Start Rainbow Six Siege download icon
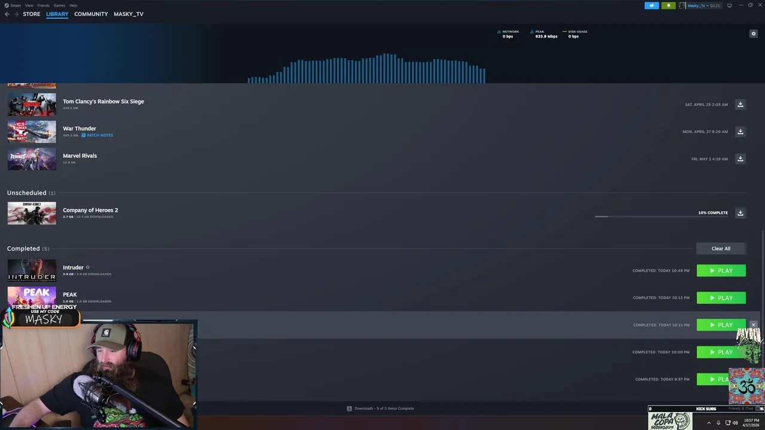Image resolution: width=765 pixels, height=430 pixels. point(740,105)
